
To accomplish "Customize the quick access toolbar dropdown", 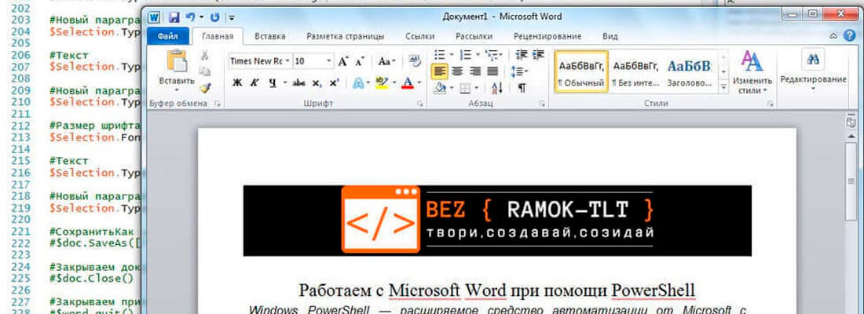I will tap(232, 17).
